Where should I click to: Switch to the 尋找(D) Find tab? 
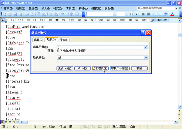39,40
